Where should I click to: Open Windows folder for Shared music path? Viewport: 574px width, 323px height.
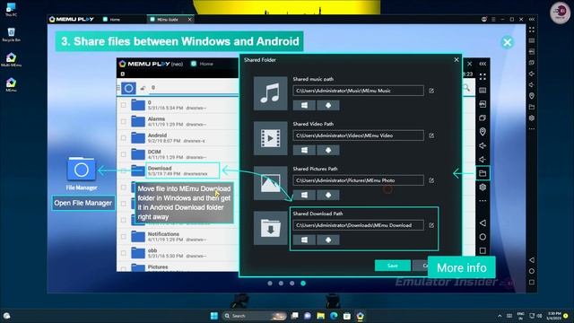pos(304,106)
